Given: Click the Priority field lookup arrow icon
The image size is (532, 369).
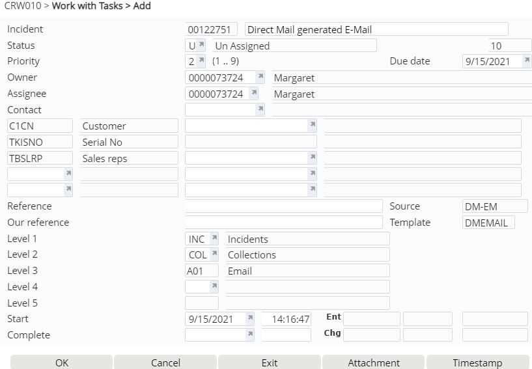Looking at the screenshot, I should pyautogui.click(x=201, y=61).
